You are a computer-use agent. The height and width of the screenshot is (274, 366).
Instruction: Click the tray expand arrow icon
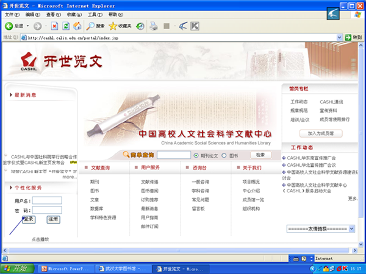313,269
